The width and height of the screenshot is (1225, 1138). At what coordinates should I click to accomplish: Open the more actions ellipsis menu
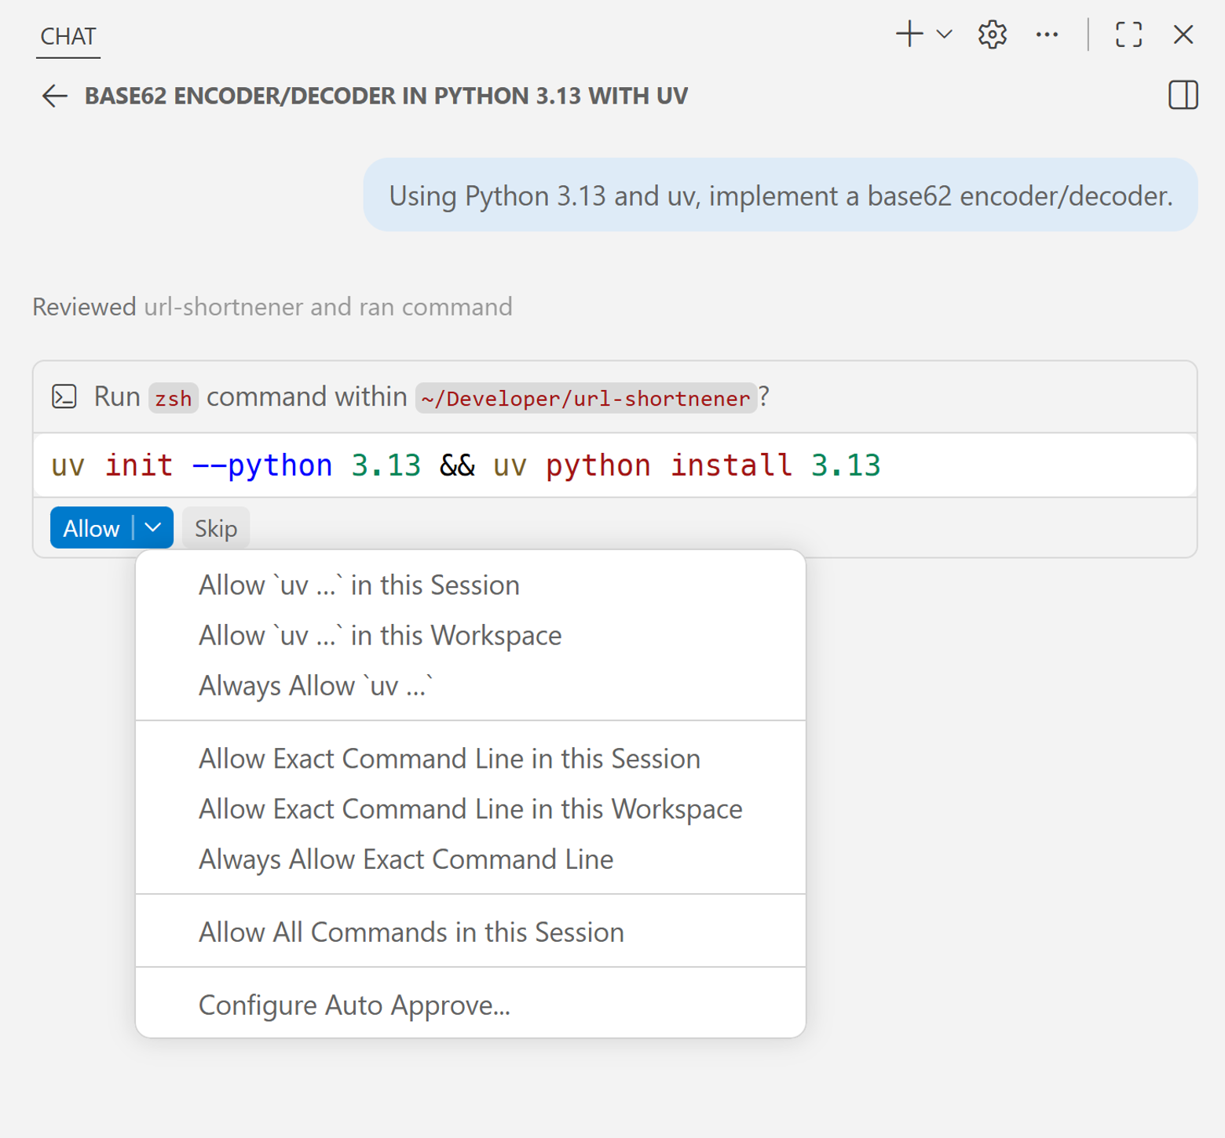tap(1048, 35)
